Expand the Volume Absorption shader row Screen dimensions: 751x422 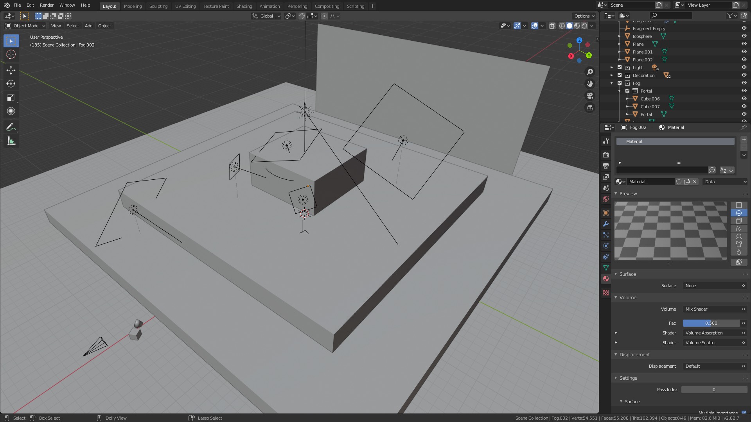tap(616, 333)
